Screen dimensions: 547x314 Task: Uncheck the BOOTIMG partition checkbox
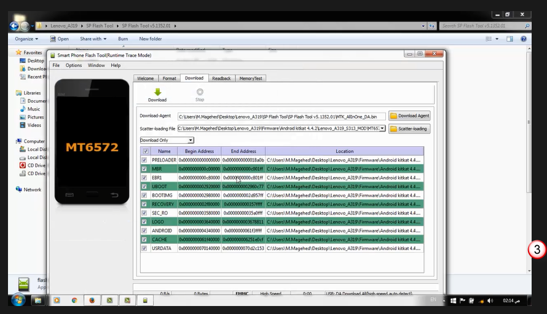pos(144,195)
